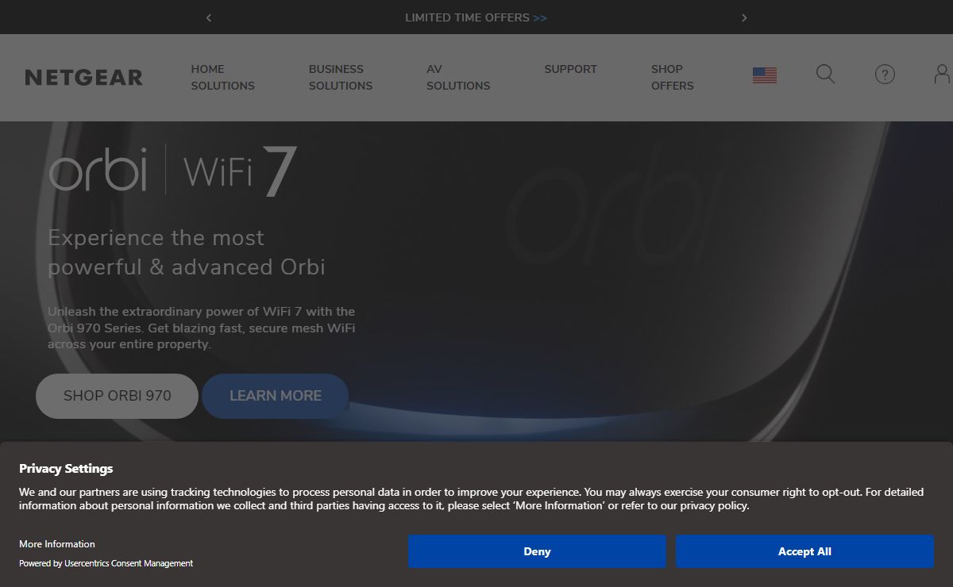Change region via US flag icon

pos(765,75)
